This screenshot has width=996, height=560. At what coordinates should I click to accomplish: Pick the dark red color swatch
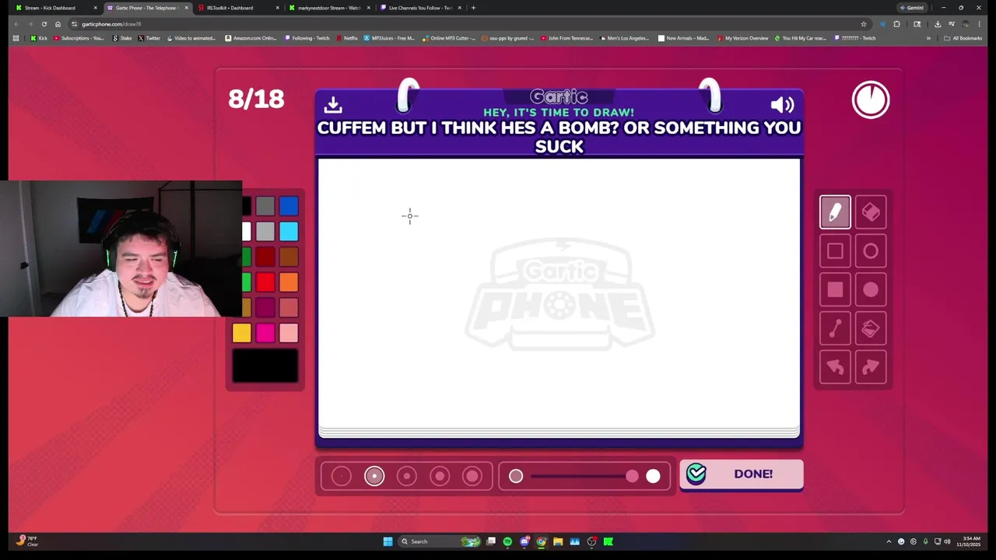point(265,257)
